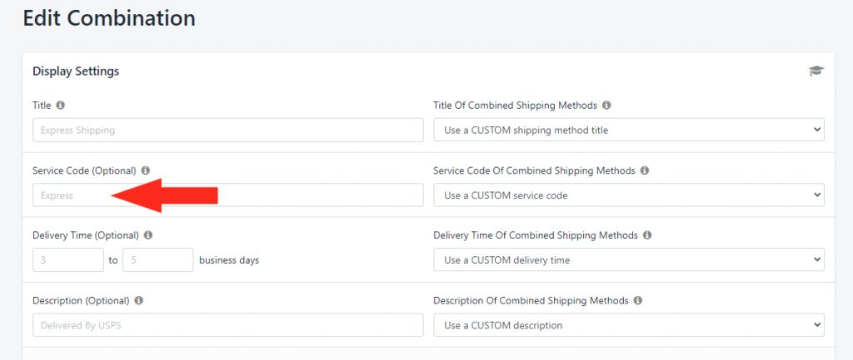Click the info icon next to Title
Screen dimensions: 853x360
[61, 106]
